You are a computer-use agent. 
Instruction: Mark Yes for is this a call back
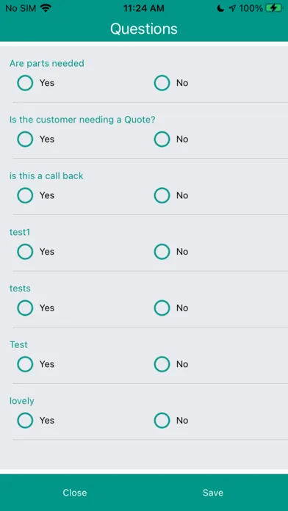coord(25,195)
